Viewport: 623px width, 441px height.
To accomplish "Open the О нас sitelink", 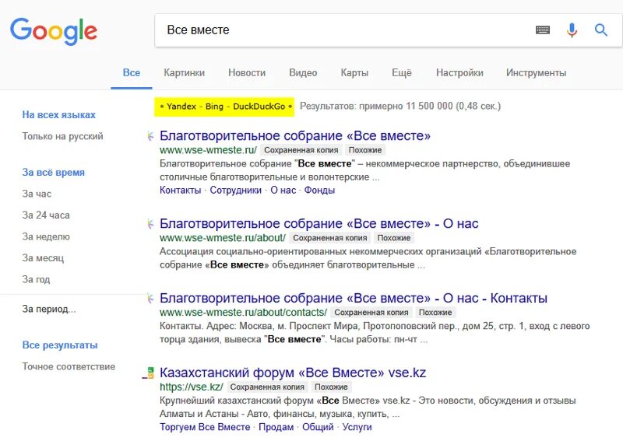I will [x=283, y=191].
